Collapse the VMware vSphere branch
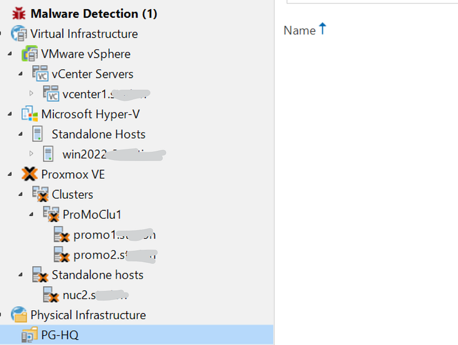 (10, 54)
